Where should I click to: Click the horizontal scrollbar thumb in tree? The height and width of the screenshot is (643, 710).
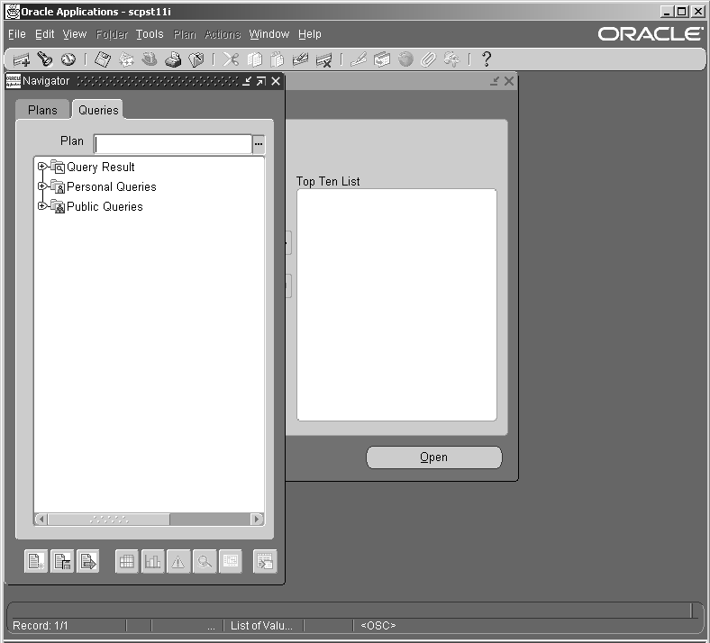(x=109, y=519)
